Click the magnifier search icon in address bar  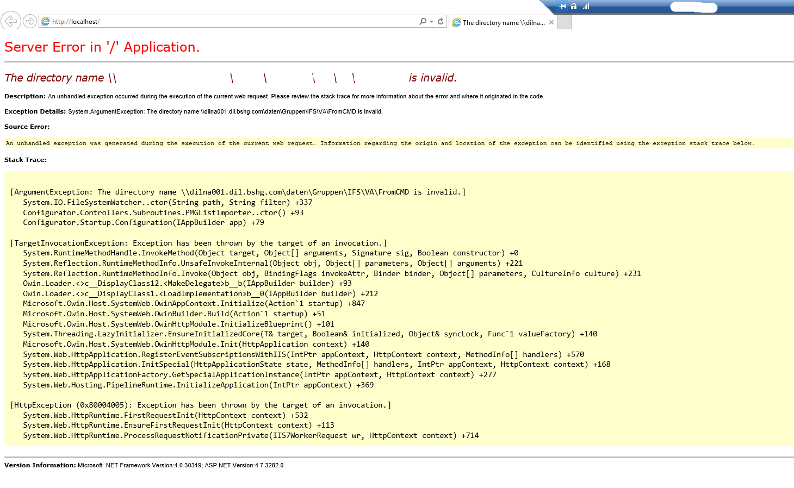coord(423,22)
